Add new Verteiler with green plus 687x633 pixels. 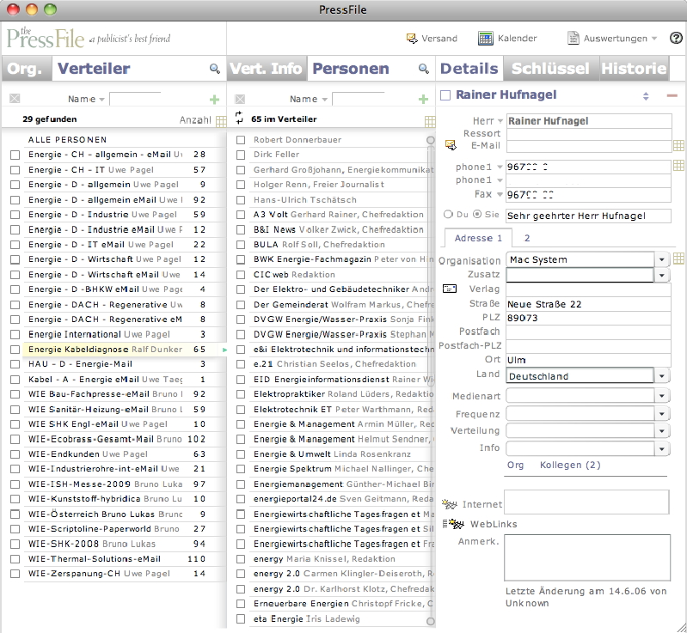point(214,100)
